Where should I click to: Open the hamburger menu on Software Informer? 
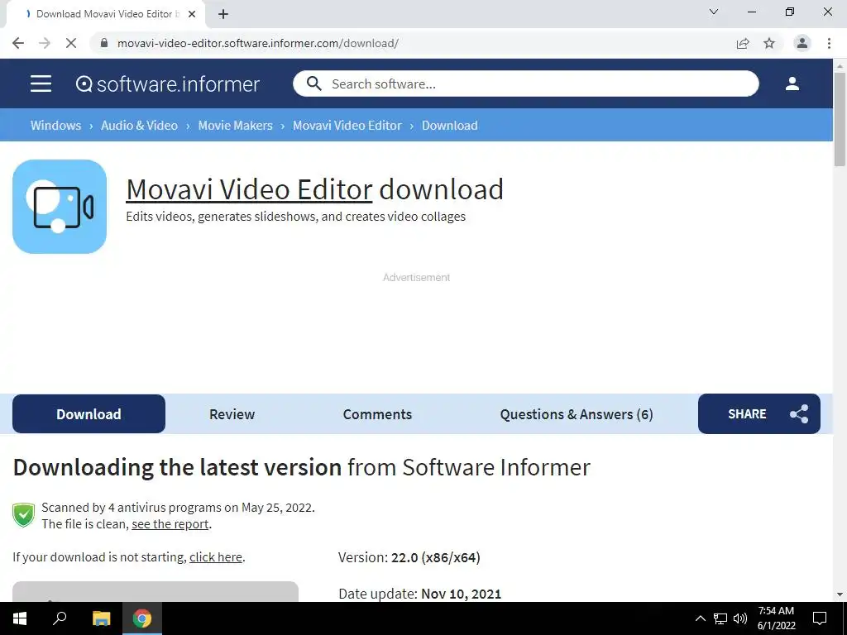(41, 84)
